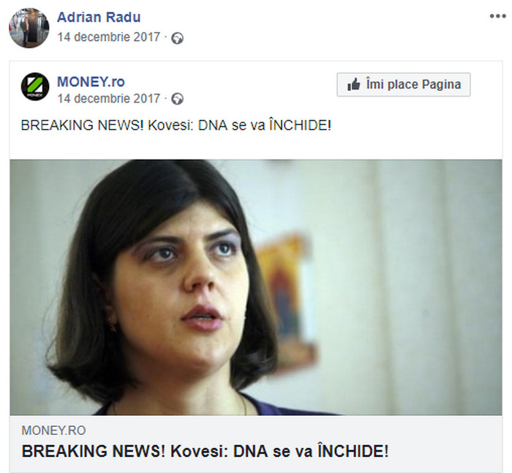Click the thumbs-up icon on the like-page button
Screen dimensions: 512x473
[353, 85]
